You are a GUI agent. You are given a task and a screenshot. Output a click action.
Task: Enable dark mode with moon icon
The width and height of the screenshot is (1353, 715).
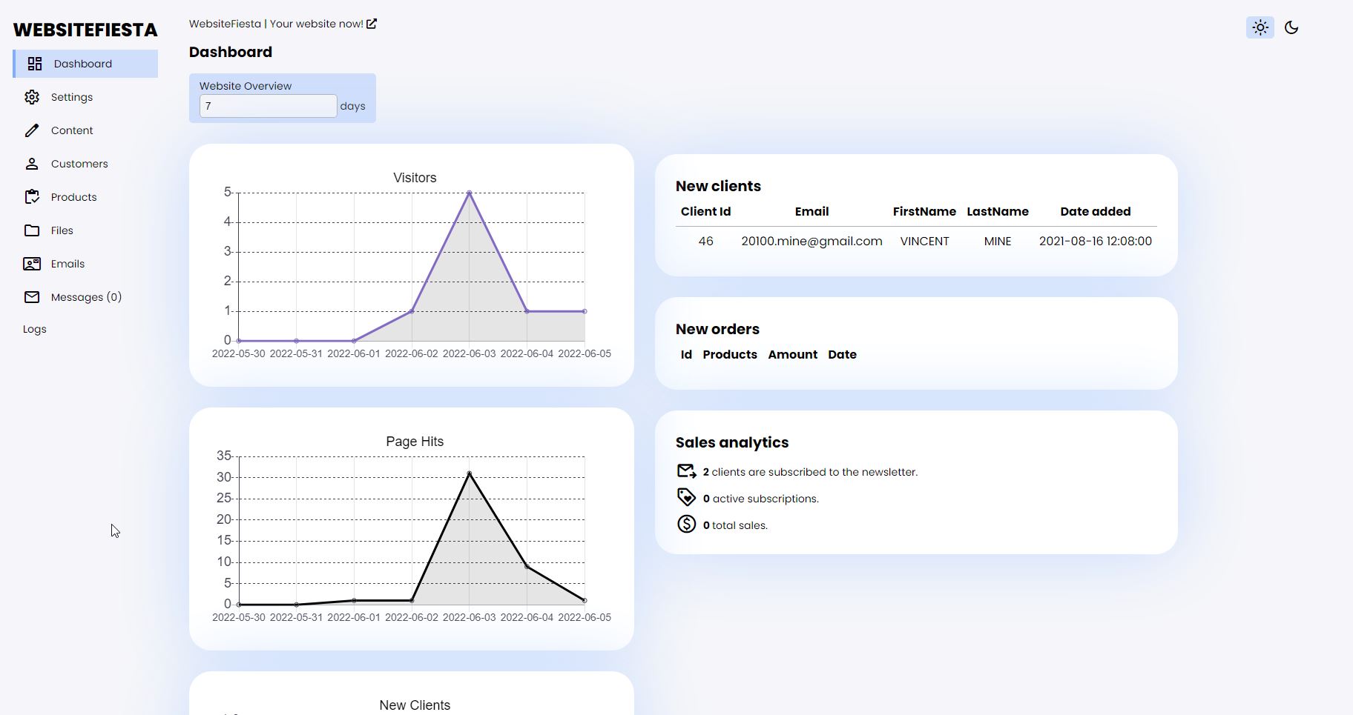(1291, 27)
